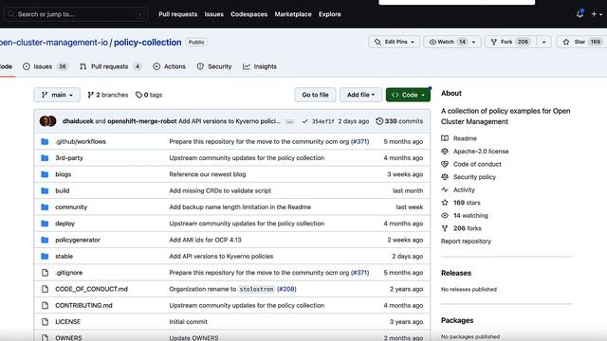Go to Codespaces
Screen dimensions: 607x341
[x=248, y=14]
